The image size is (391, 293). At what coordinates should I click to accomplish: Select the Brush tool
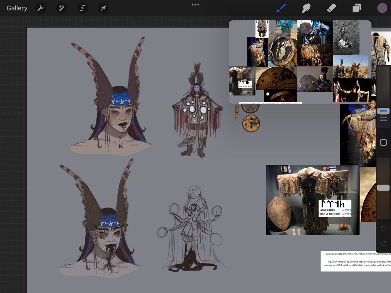tap(281, 8)
